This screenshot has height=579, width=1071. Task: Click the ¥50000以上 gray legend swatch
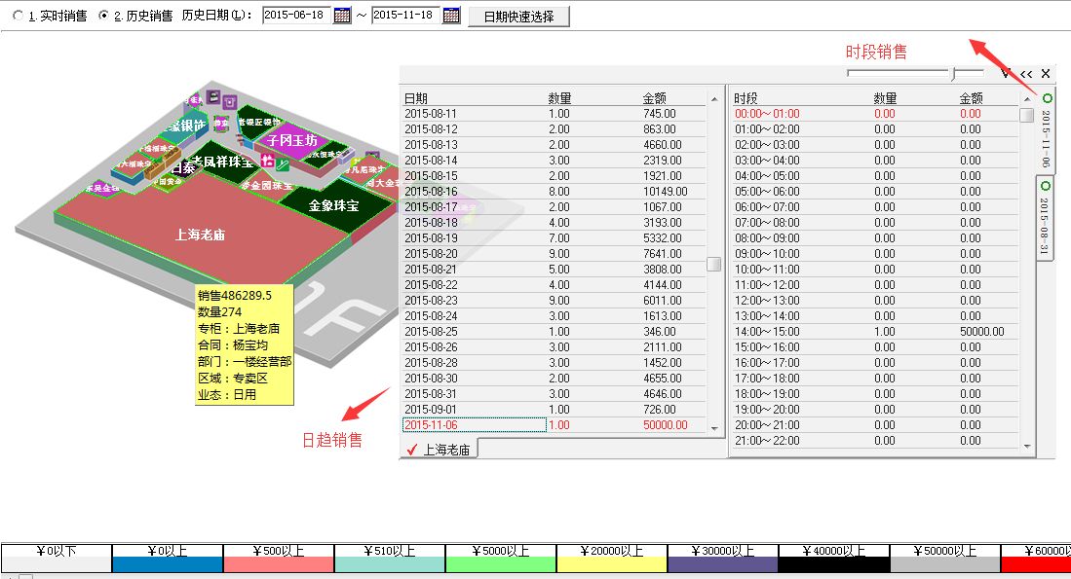[x=945, y=564]
